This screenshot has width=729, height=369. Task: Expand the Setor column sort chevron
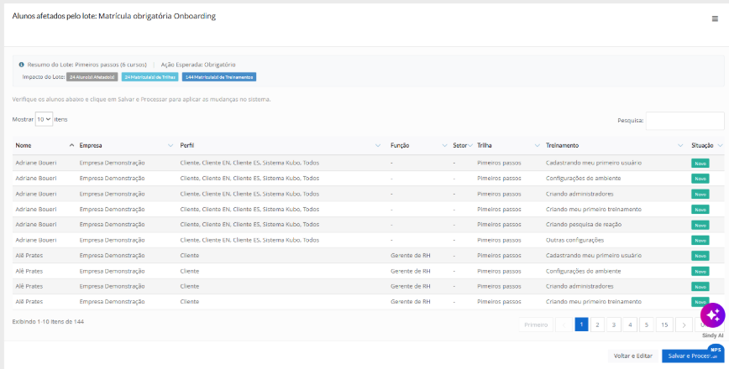[x=470, y=145]
